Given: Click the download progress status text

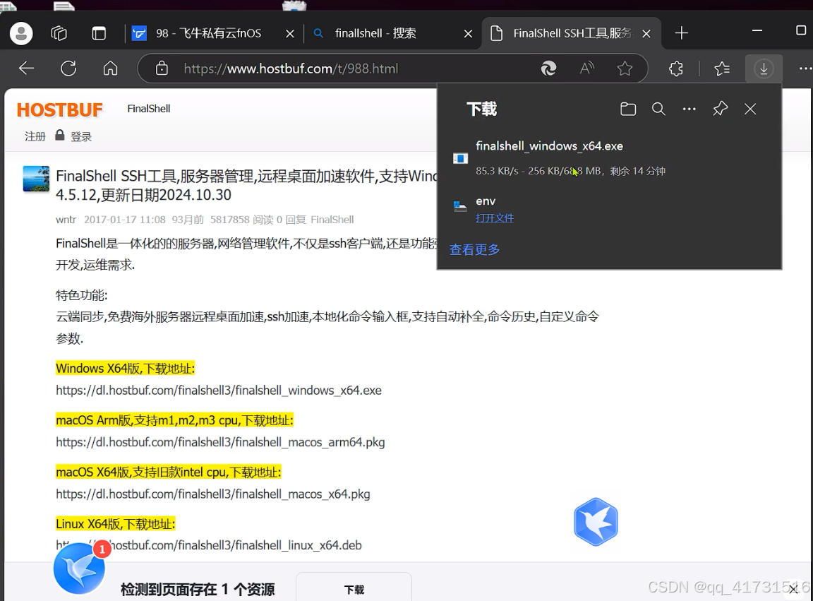Looking at the screenshot, I should click(x=570, y=171).
